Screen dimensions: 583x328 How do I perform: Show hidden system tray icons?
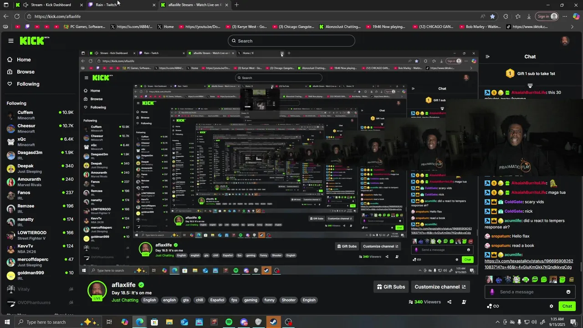click(x=498, y=322)
